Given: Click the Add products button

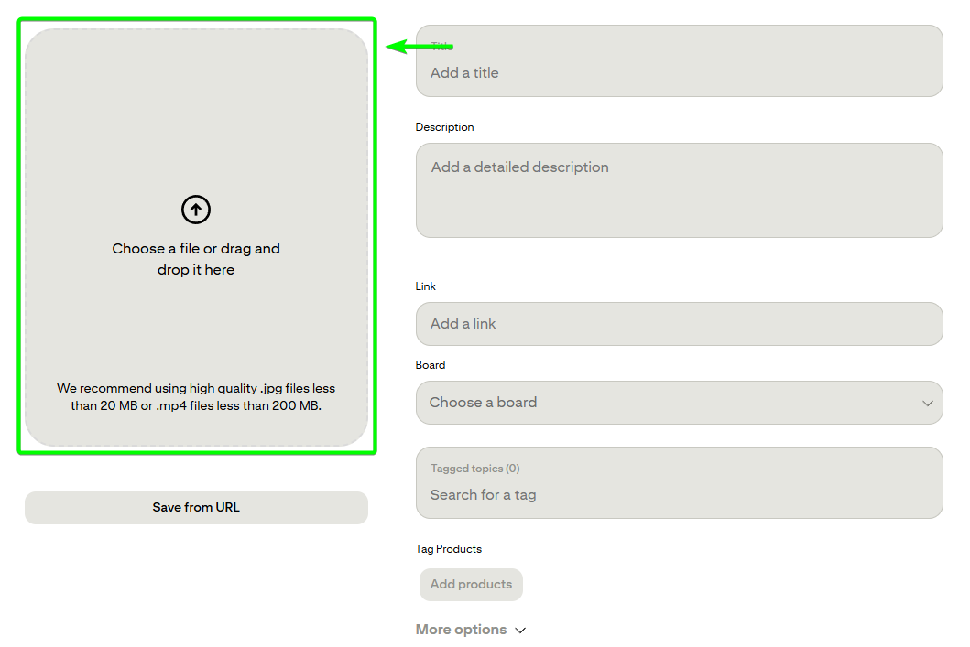Looking at the screenshot, I should pyautogui.click(x=471, y=585).
